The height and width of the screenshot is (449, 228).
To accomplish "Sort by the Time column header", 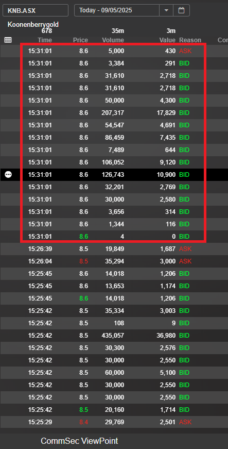I will click(45, 40).
